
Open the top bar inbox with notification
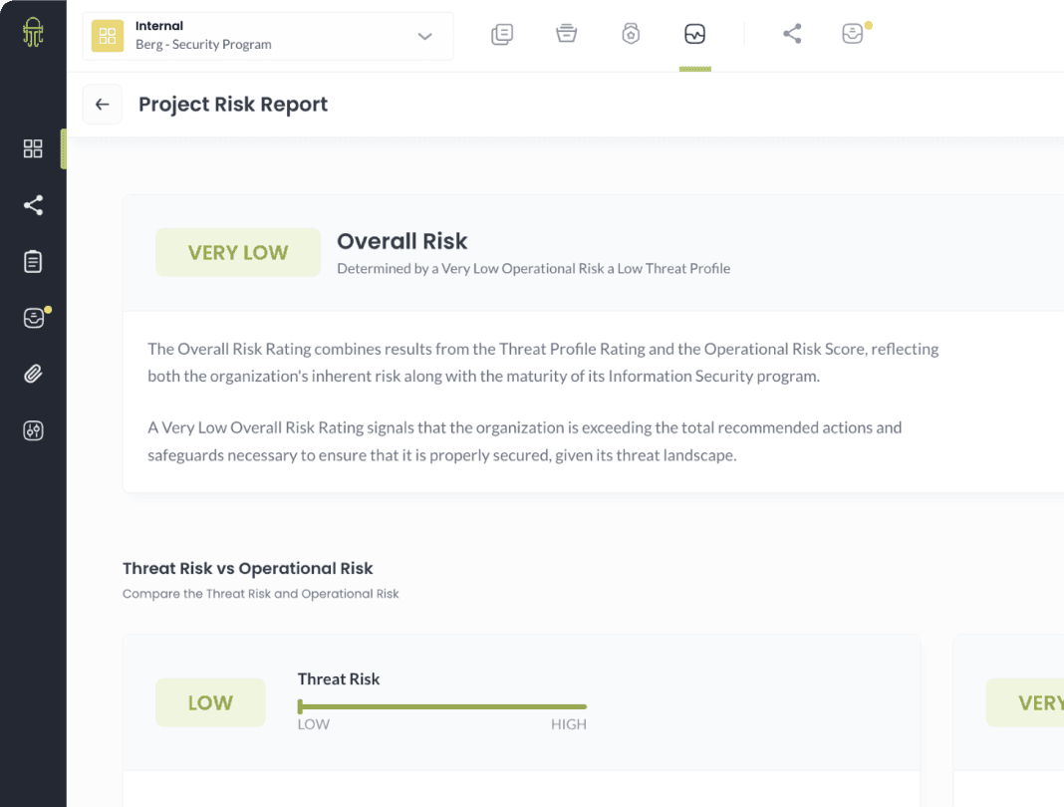[854, 33]
